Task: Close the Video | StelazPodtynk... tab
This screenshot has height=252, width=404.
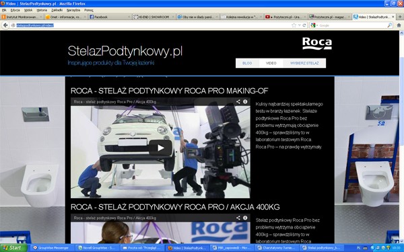Action: point(393,17)
